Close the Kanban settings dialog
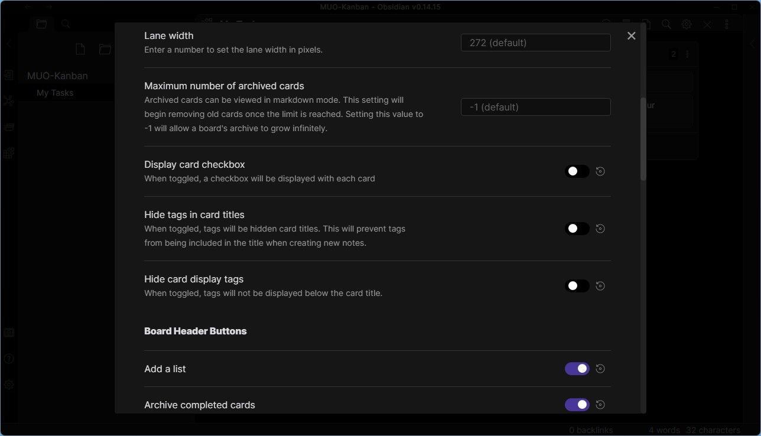The image size is (761, 436). [x=631, y=36]
